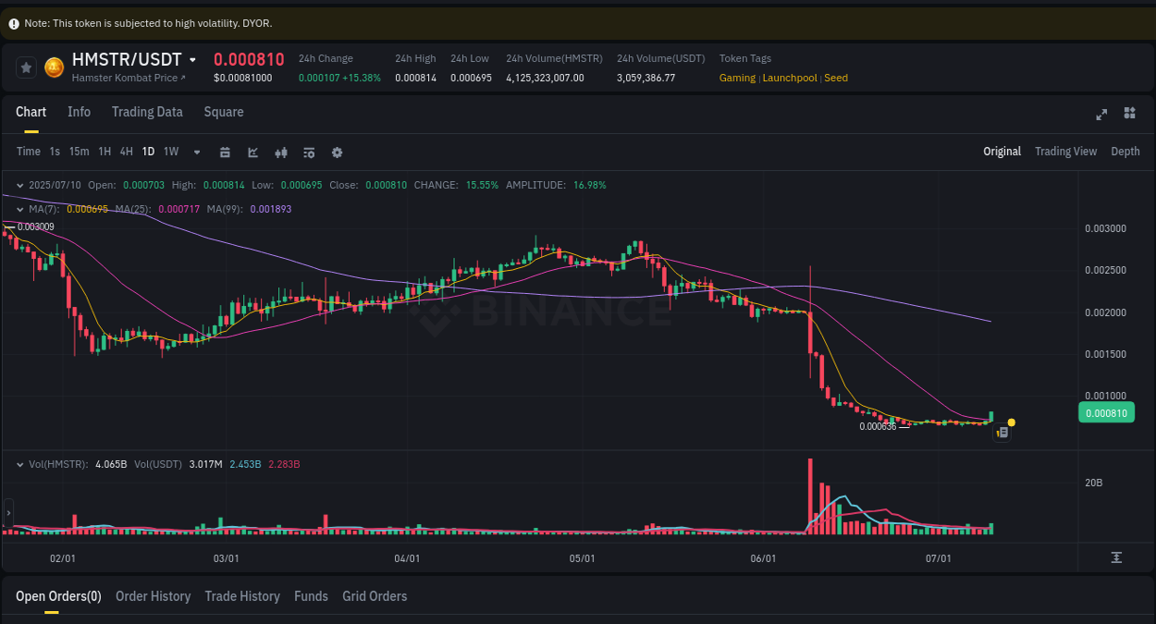This screenshot has width=1156, height=624.
Task: Select the 4H timeframe
Action: (126, 152)
